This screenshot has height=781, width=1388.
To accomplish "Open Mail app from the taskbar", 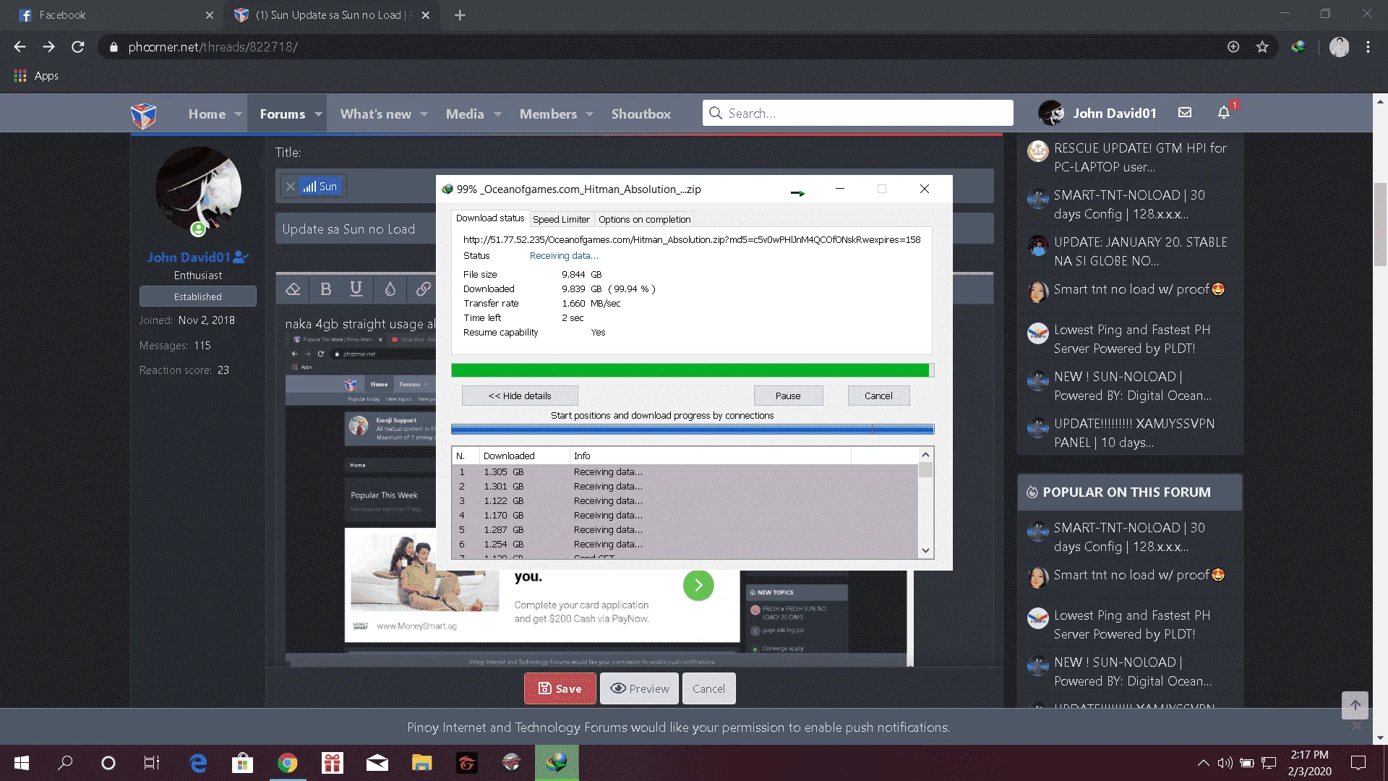I will [x=377, y=763].
